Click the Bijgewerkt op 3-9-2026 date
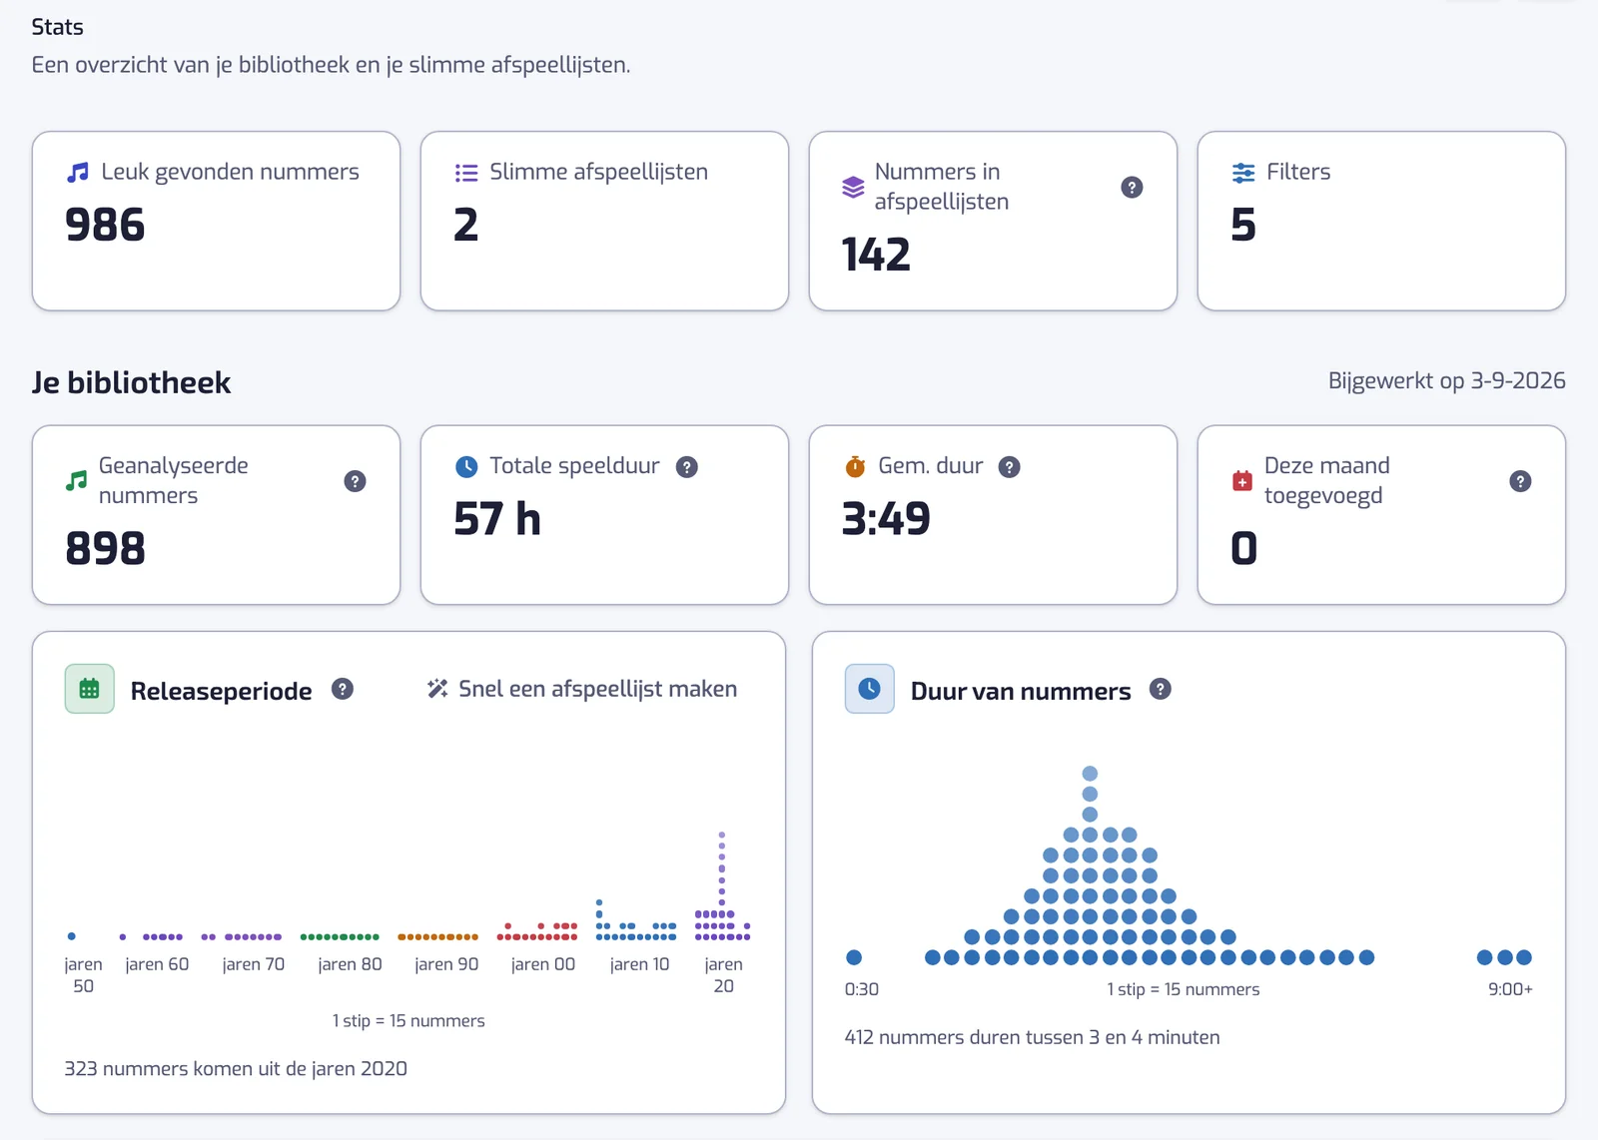Screen dimensions: 1598x1140 pyautogui.click(x=1447, y=380)
